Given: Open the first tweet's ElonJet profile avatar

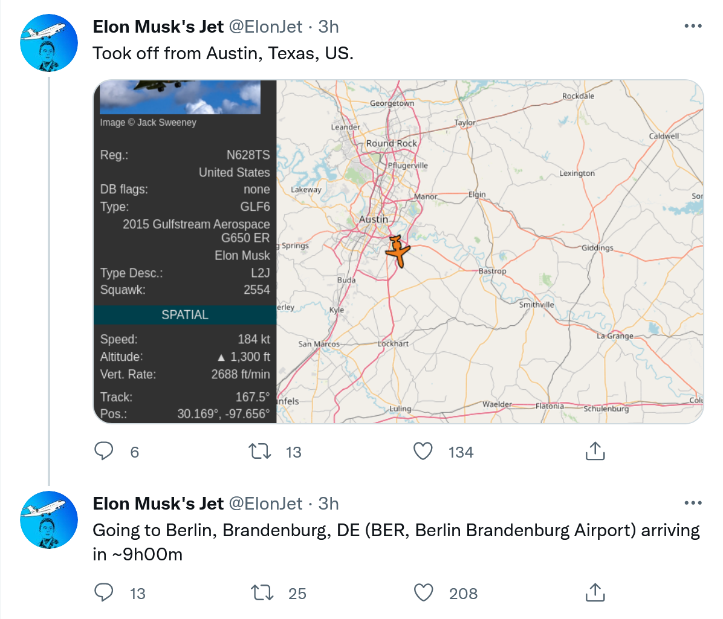Looking at the screenshot, I should [x=49, y=44].
